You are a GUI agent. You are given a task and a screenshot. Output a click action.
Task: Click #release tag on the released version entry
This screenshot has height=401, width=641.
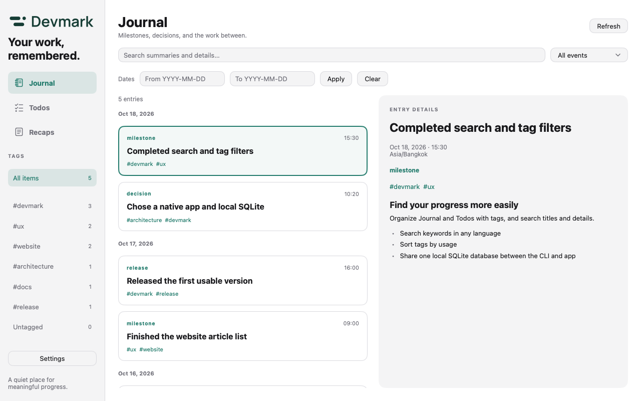pyautogui.click(x=167, y=294)
